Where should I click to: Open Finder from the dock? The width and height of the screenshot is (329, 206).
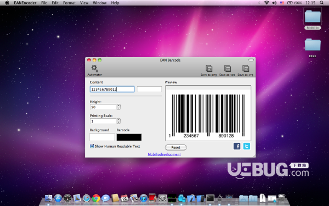pyautogui.click(x=48, y=198)
